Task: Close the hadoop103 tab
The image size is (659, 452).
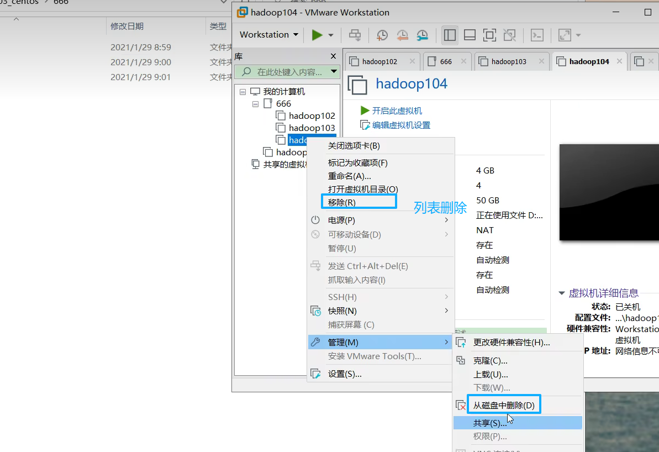Action: [x=542, y=61]
